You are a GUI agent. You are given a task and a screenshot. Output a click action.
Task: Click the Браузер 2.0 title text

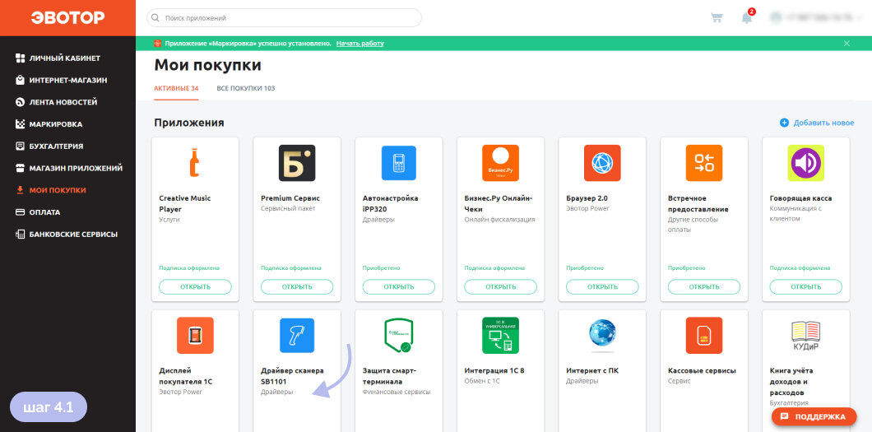(x=587, y=198)
